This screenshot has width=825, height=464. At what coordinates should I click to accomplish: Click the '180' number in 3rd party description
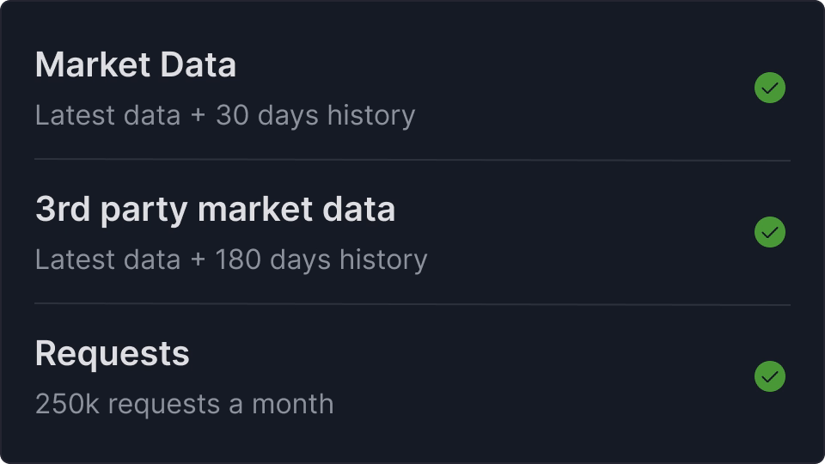coord(238,259)
